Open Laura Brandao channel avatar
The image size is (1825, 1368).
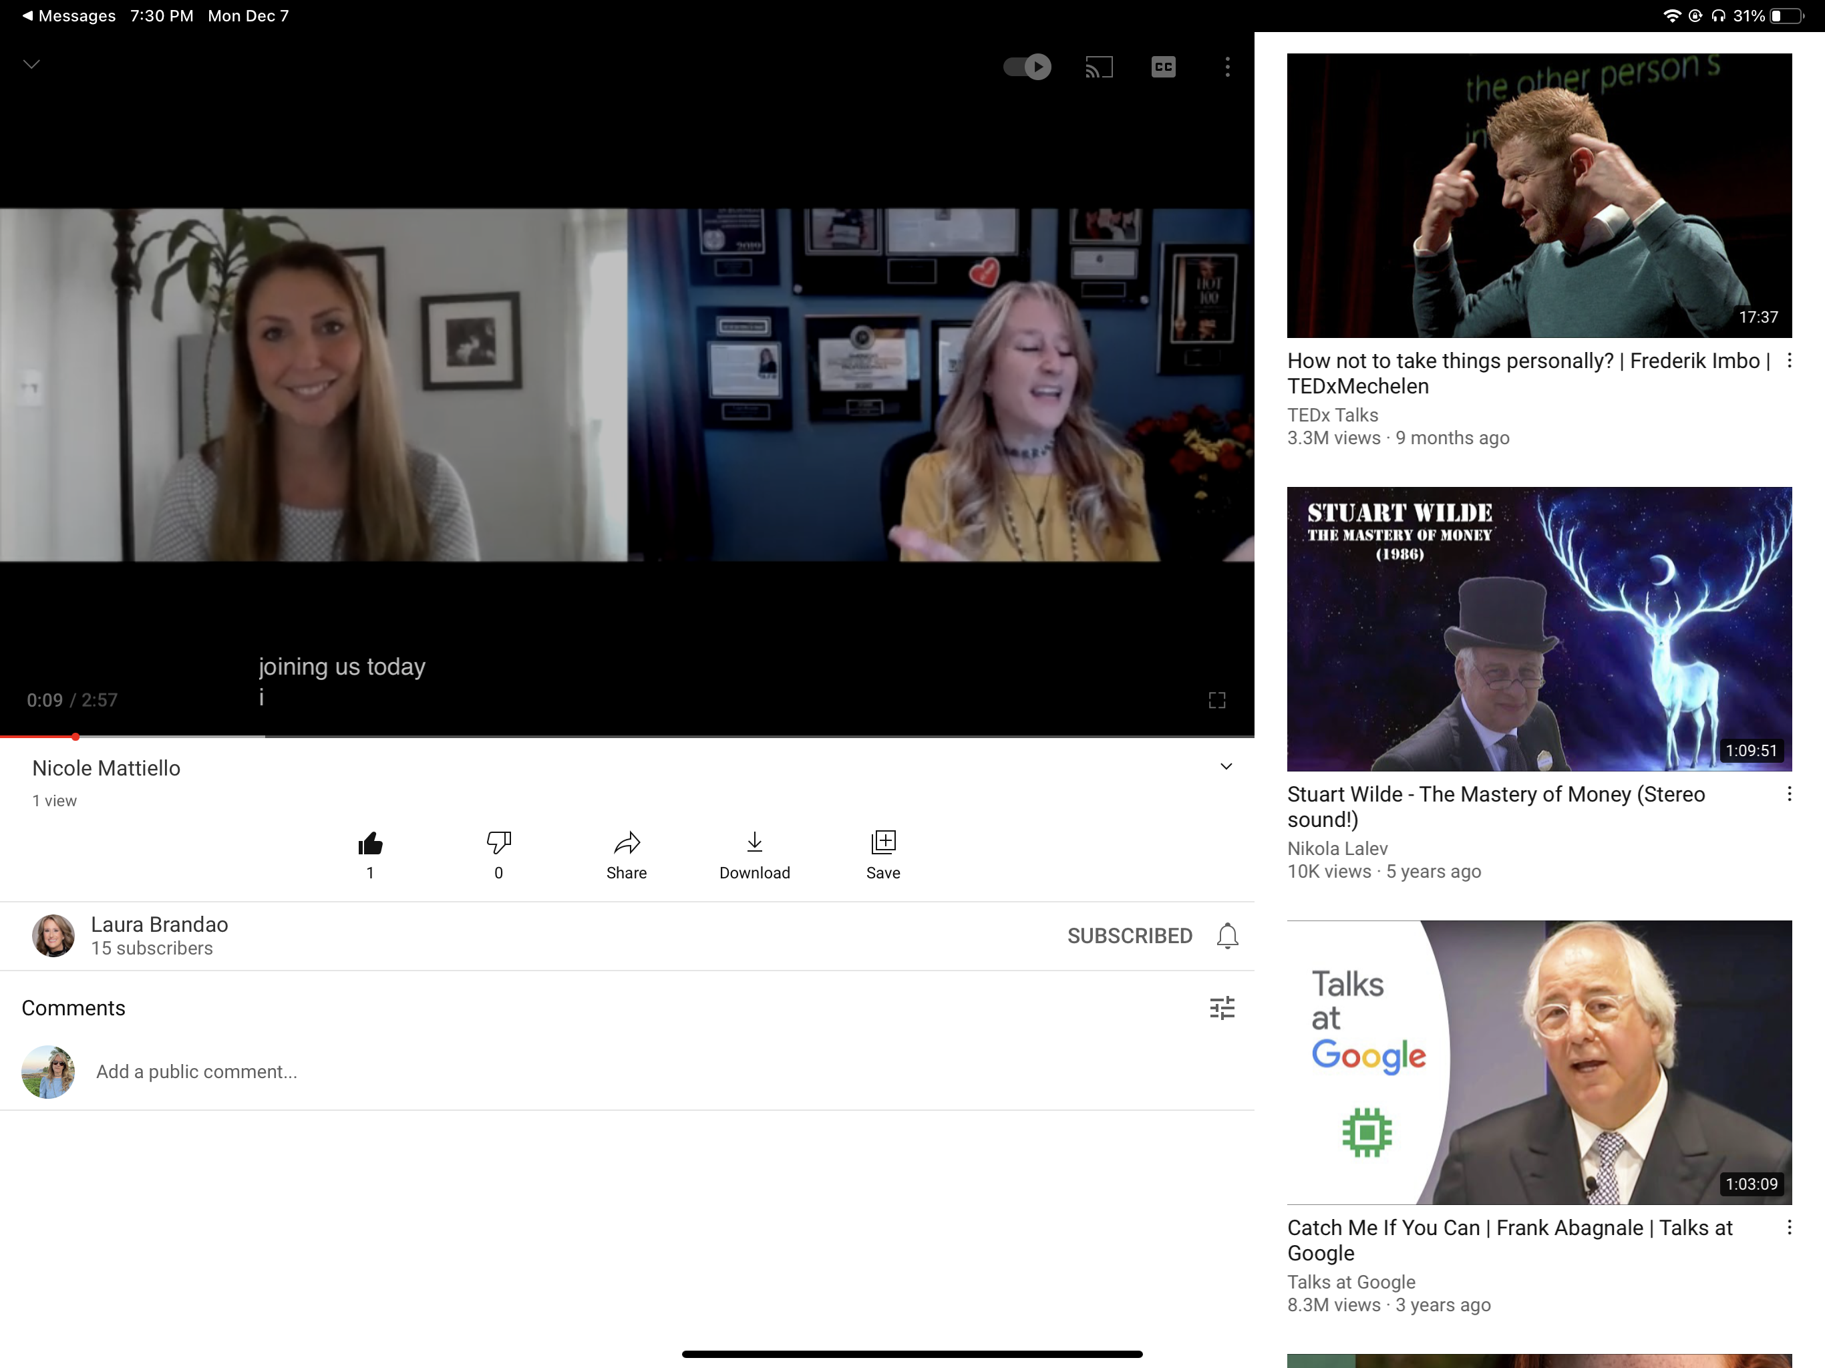(53, 936)
